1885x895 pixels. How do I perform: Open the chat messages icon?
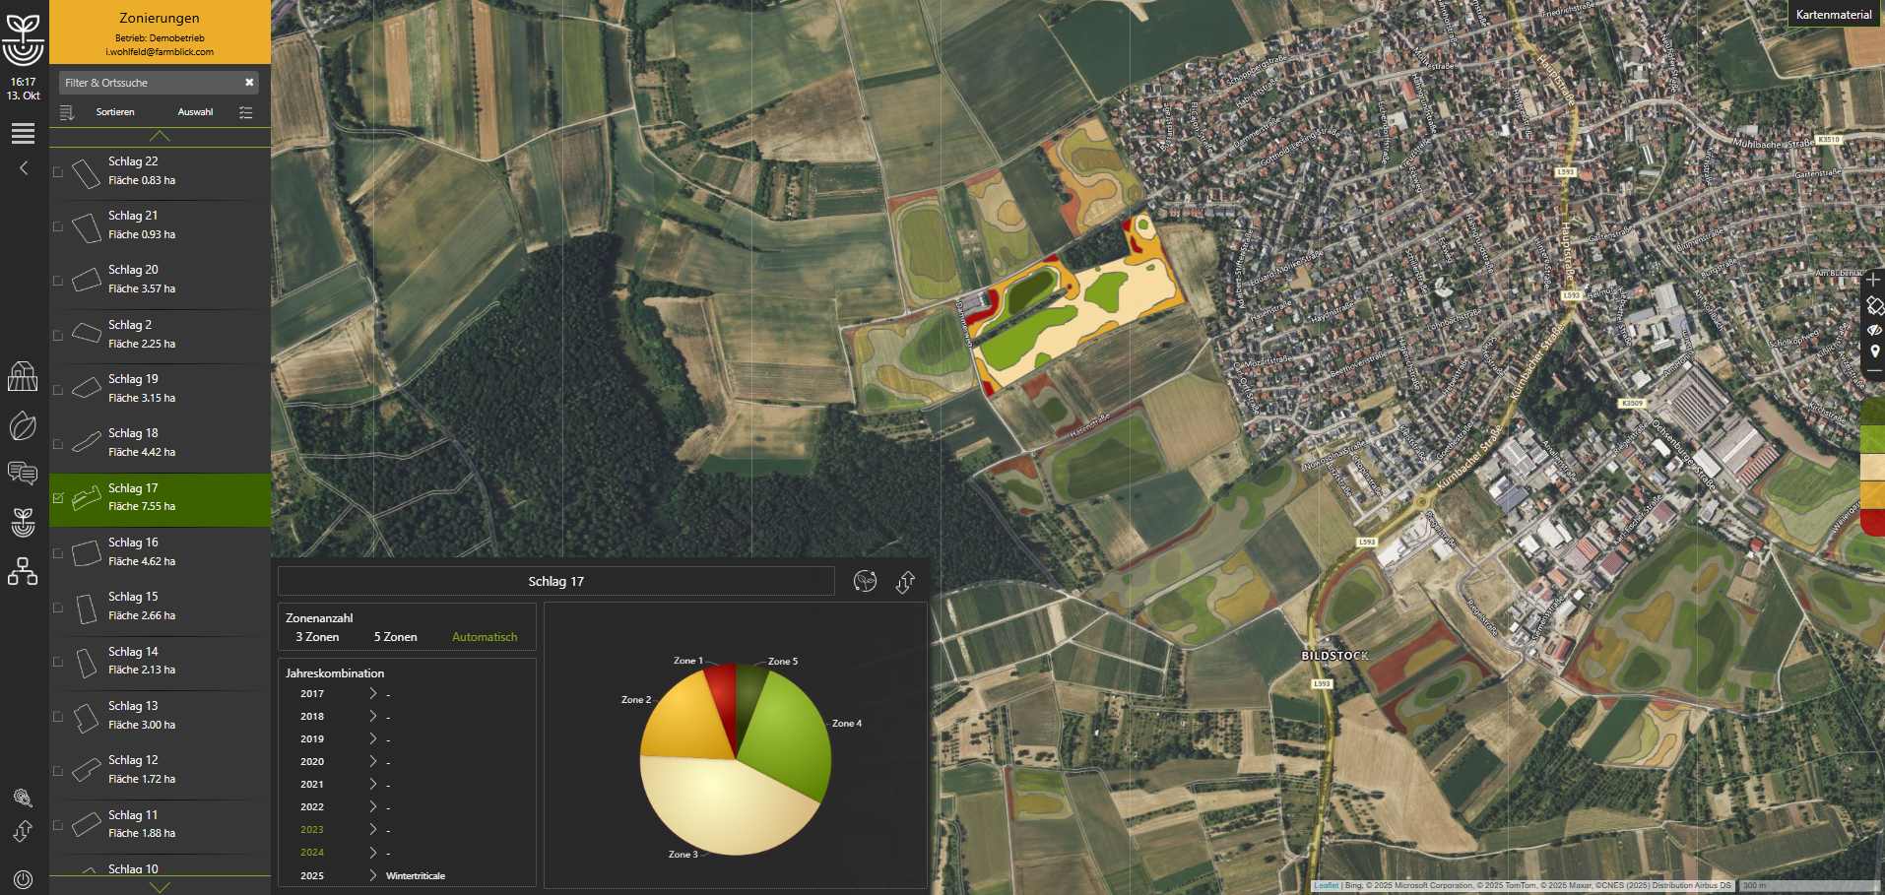click(23, 474)
